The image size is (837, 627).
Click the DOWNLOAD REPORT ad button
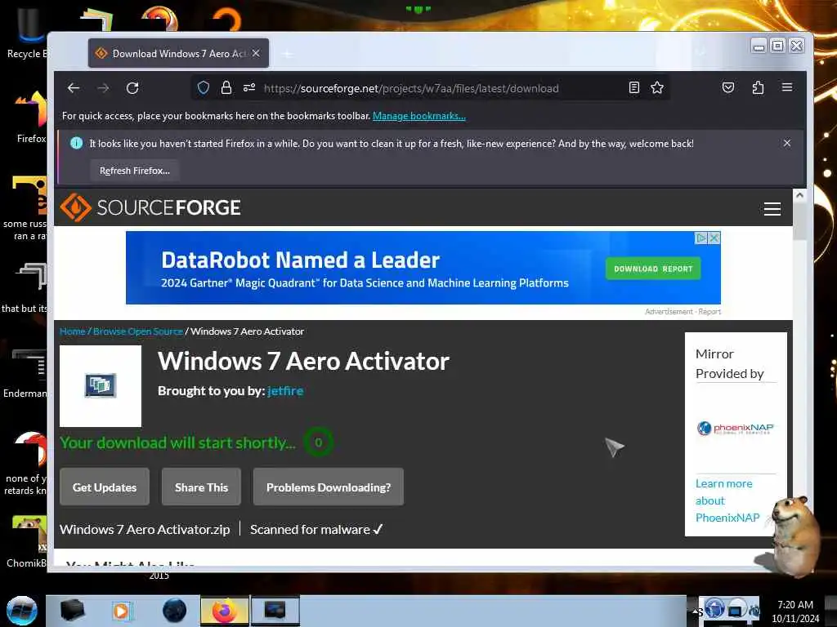coord(653,269)
